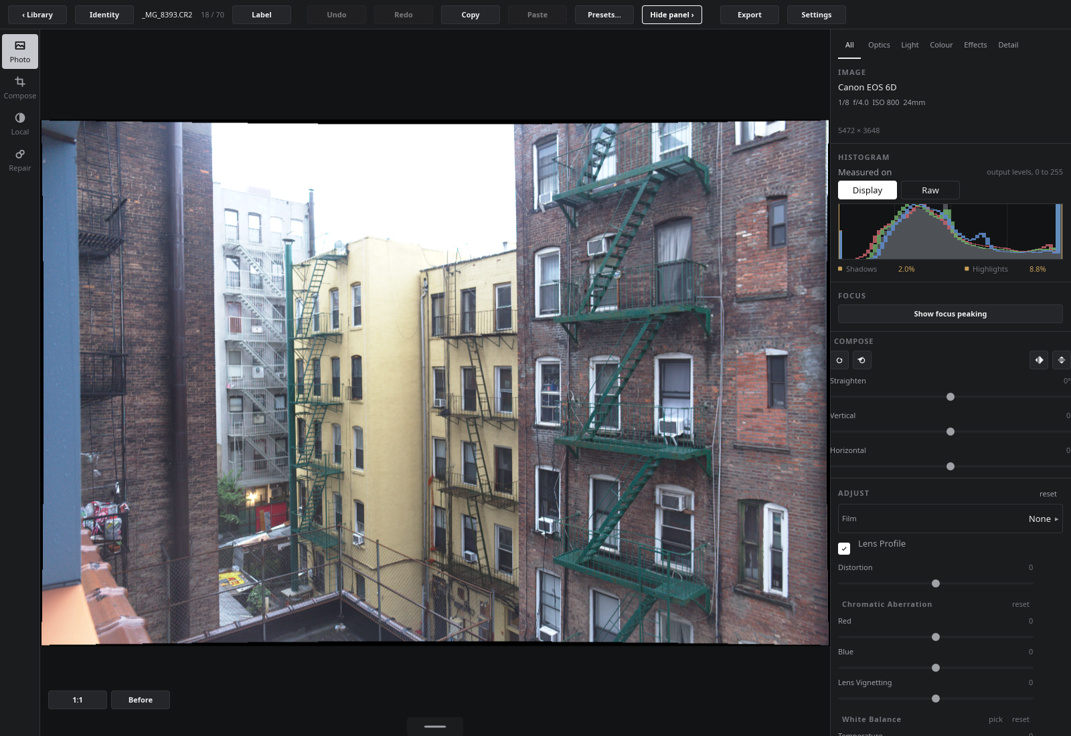
Task: Set zoom to 1:1
Action: (78, 700)
